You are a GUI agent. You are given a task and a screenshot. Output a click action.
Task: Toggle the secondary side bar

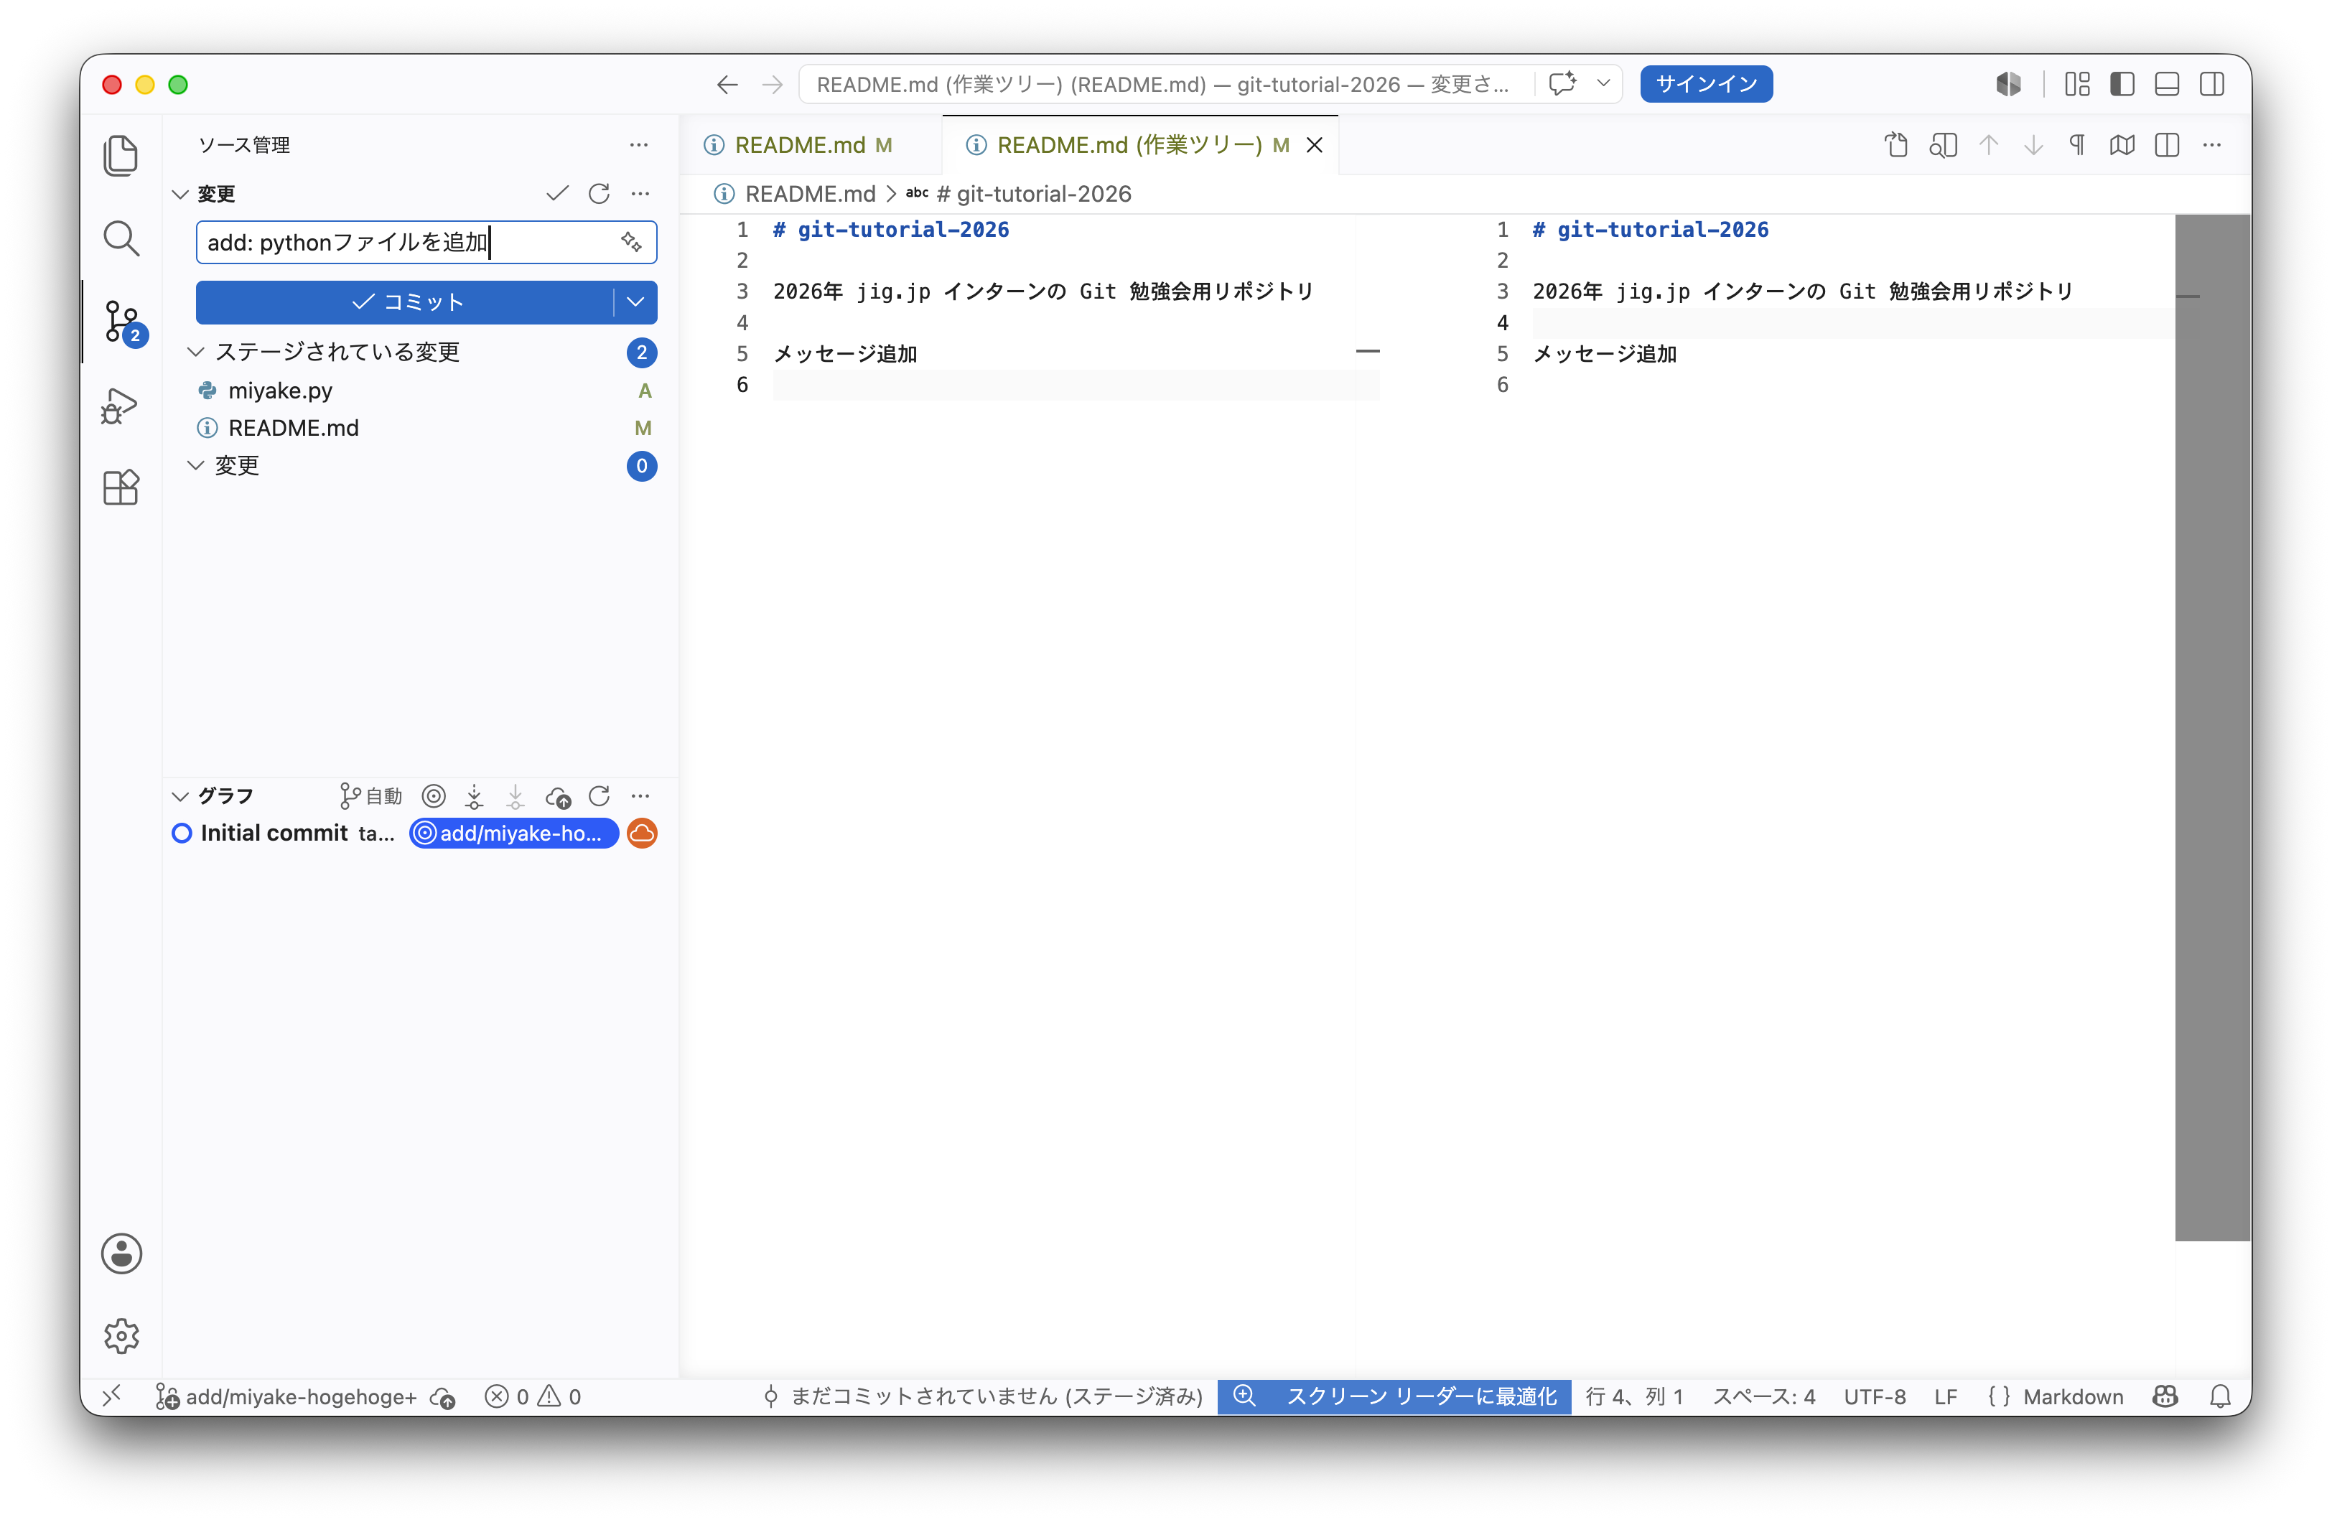click(2211, 84)
